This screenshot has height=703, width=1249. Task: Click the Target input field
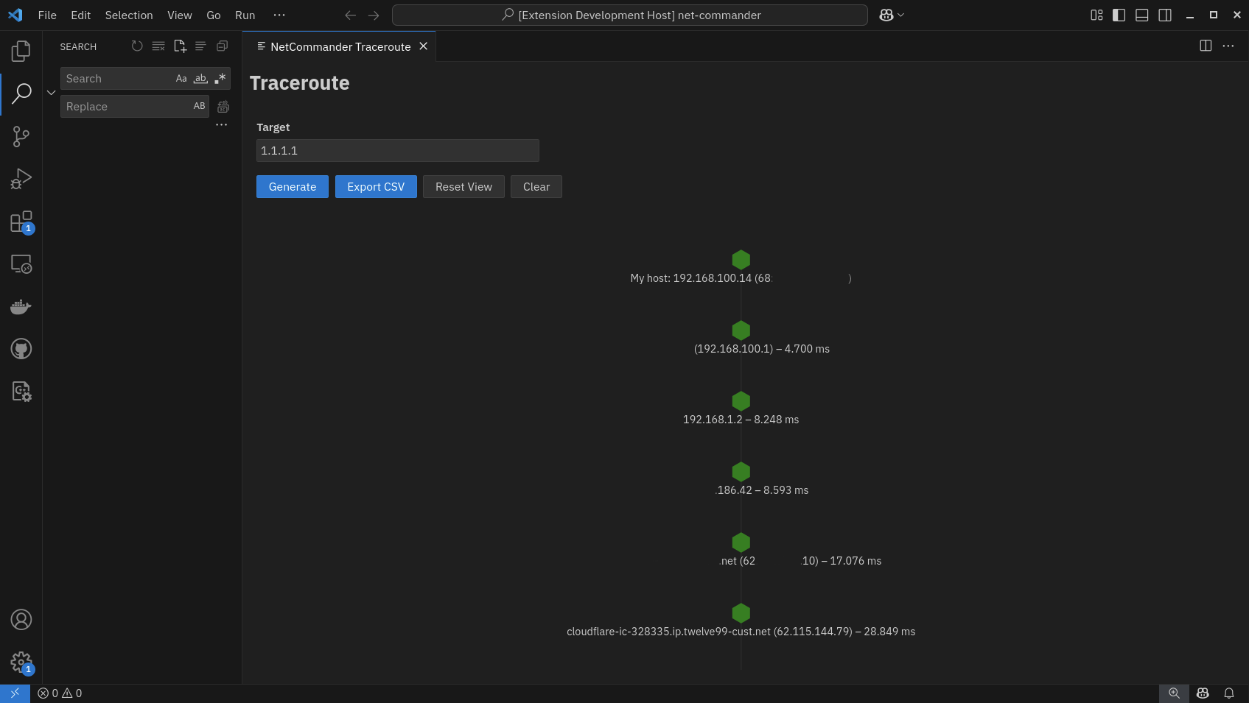397,150
